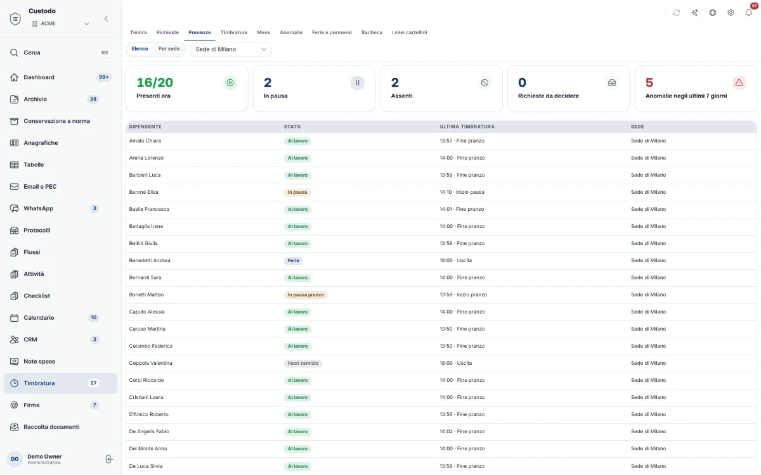
Task: Click the Cerca search field
Action: point(60,53)
